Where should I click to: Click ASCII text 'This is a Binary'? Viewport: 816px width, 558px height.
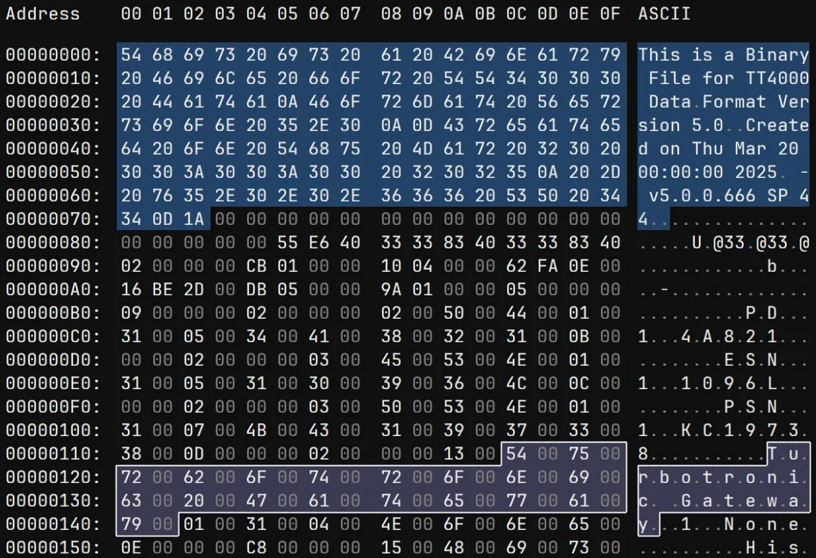coord(723,55)
